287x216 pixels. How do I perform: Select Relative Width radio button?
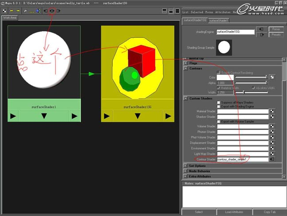218,88
